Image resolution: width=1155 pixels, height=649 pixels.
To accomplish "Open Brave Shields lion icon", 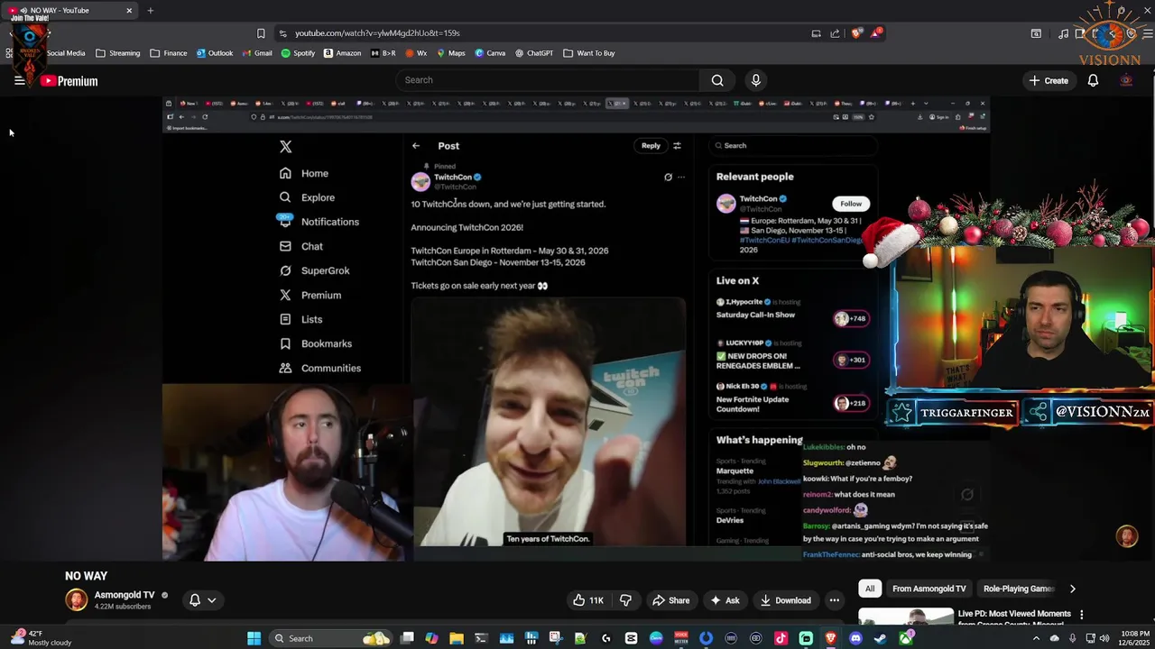I will 856,33.
